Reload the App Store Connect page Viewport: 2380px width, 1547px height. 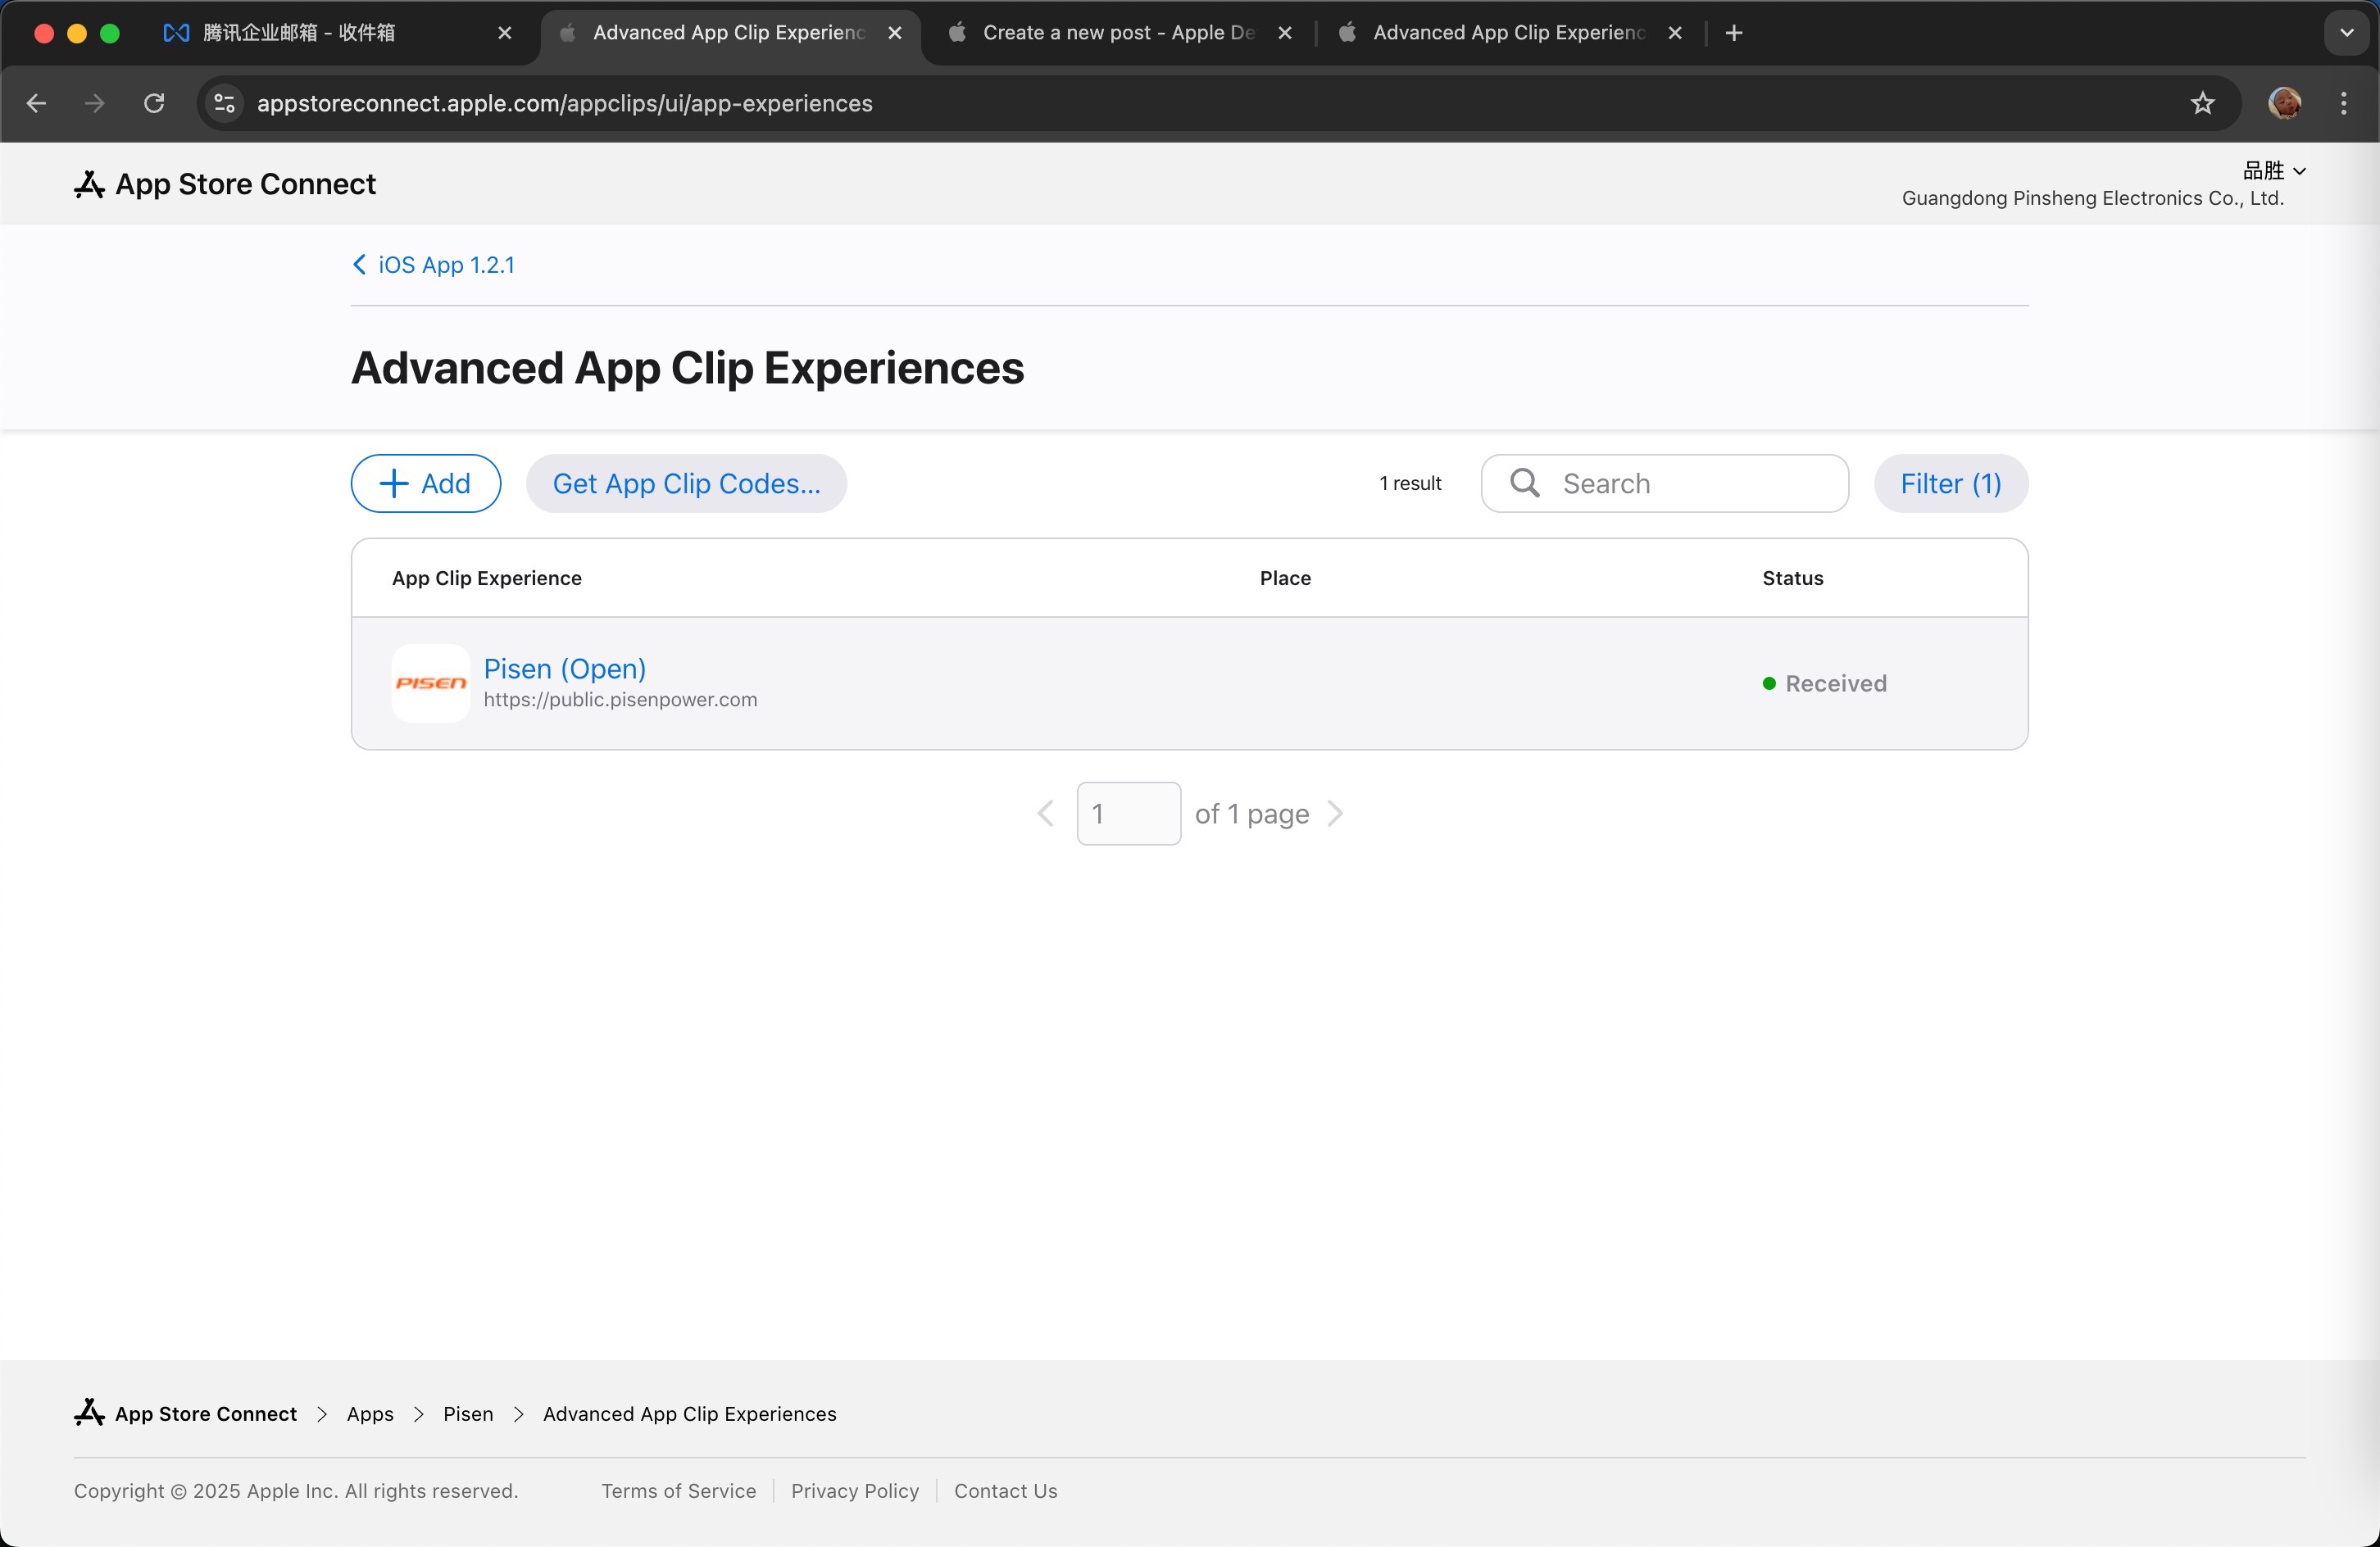154,103
